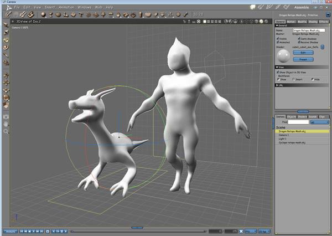Click the basket-shaped insert icon
Viewport: 332px width, 236px height.
pyautogui.click(x=148, y=14)
